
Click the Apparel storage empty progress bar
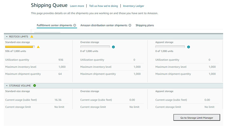click(170, 47)
